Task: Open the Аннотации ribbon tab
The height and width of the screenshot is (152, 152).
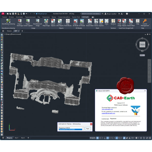Action: [20, 17]
